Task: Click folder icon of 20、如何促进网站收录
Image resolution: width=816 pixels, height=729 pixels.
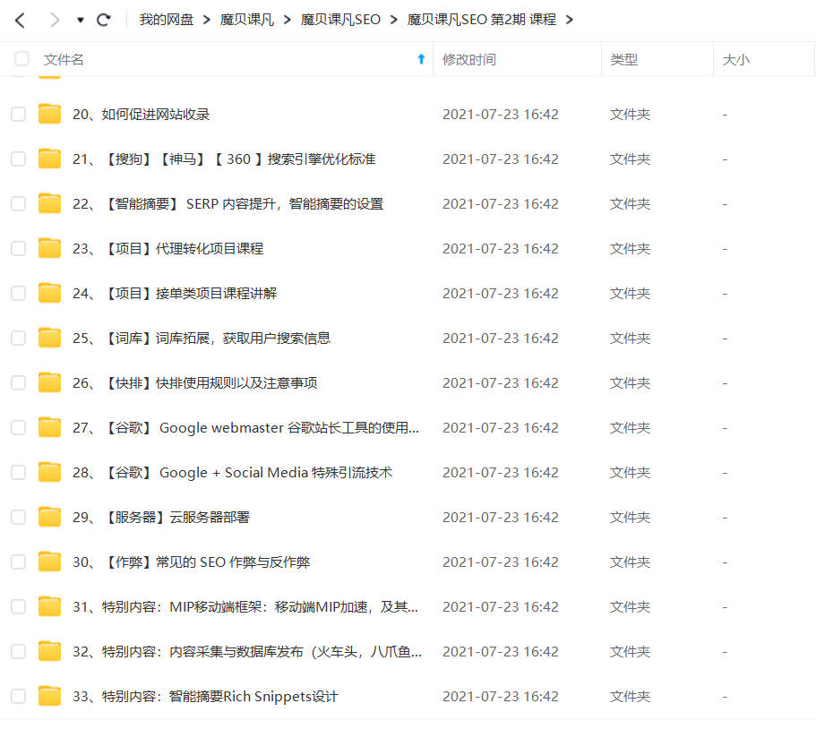Action: (49, 114)
